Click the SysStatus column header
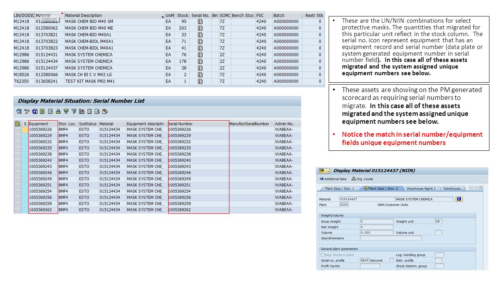Screen dimensions: 502x282 88,124
